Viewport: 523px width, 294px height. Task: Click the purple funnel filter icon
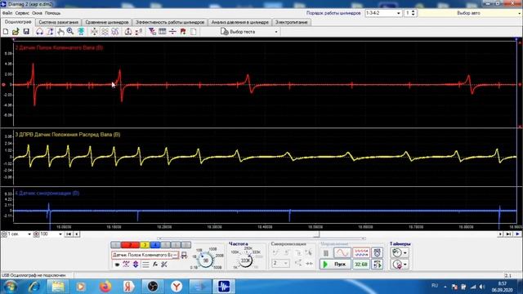click(x=152, y=32)
